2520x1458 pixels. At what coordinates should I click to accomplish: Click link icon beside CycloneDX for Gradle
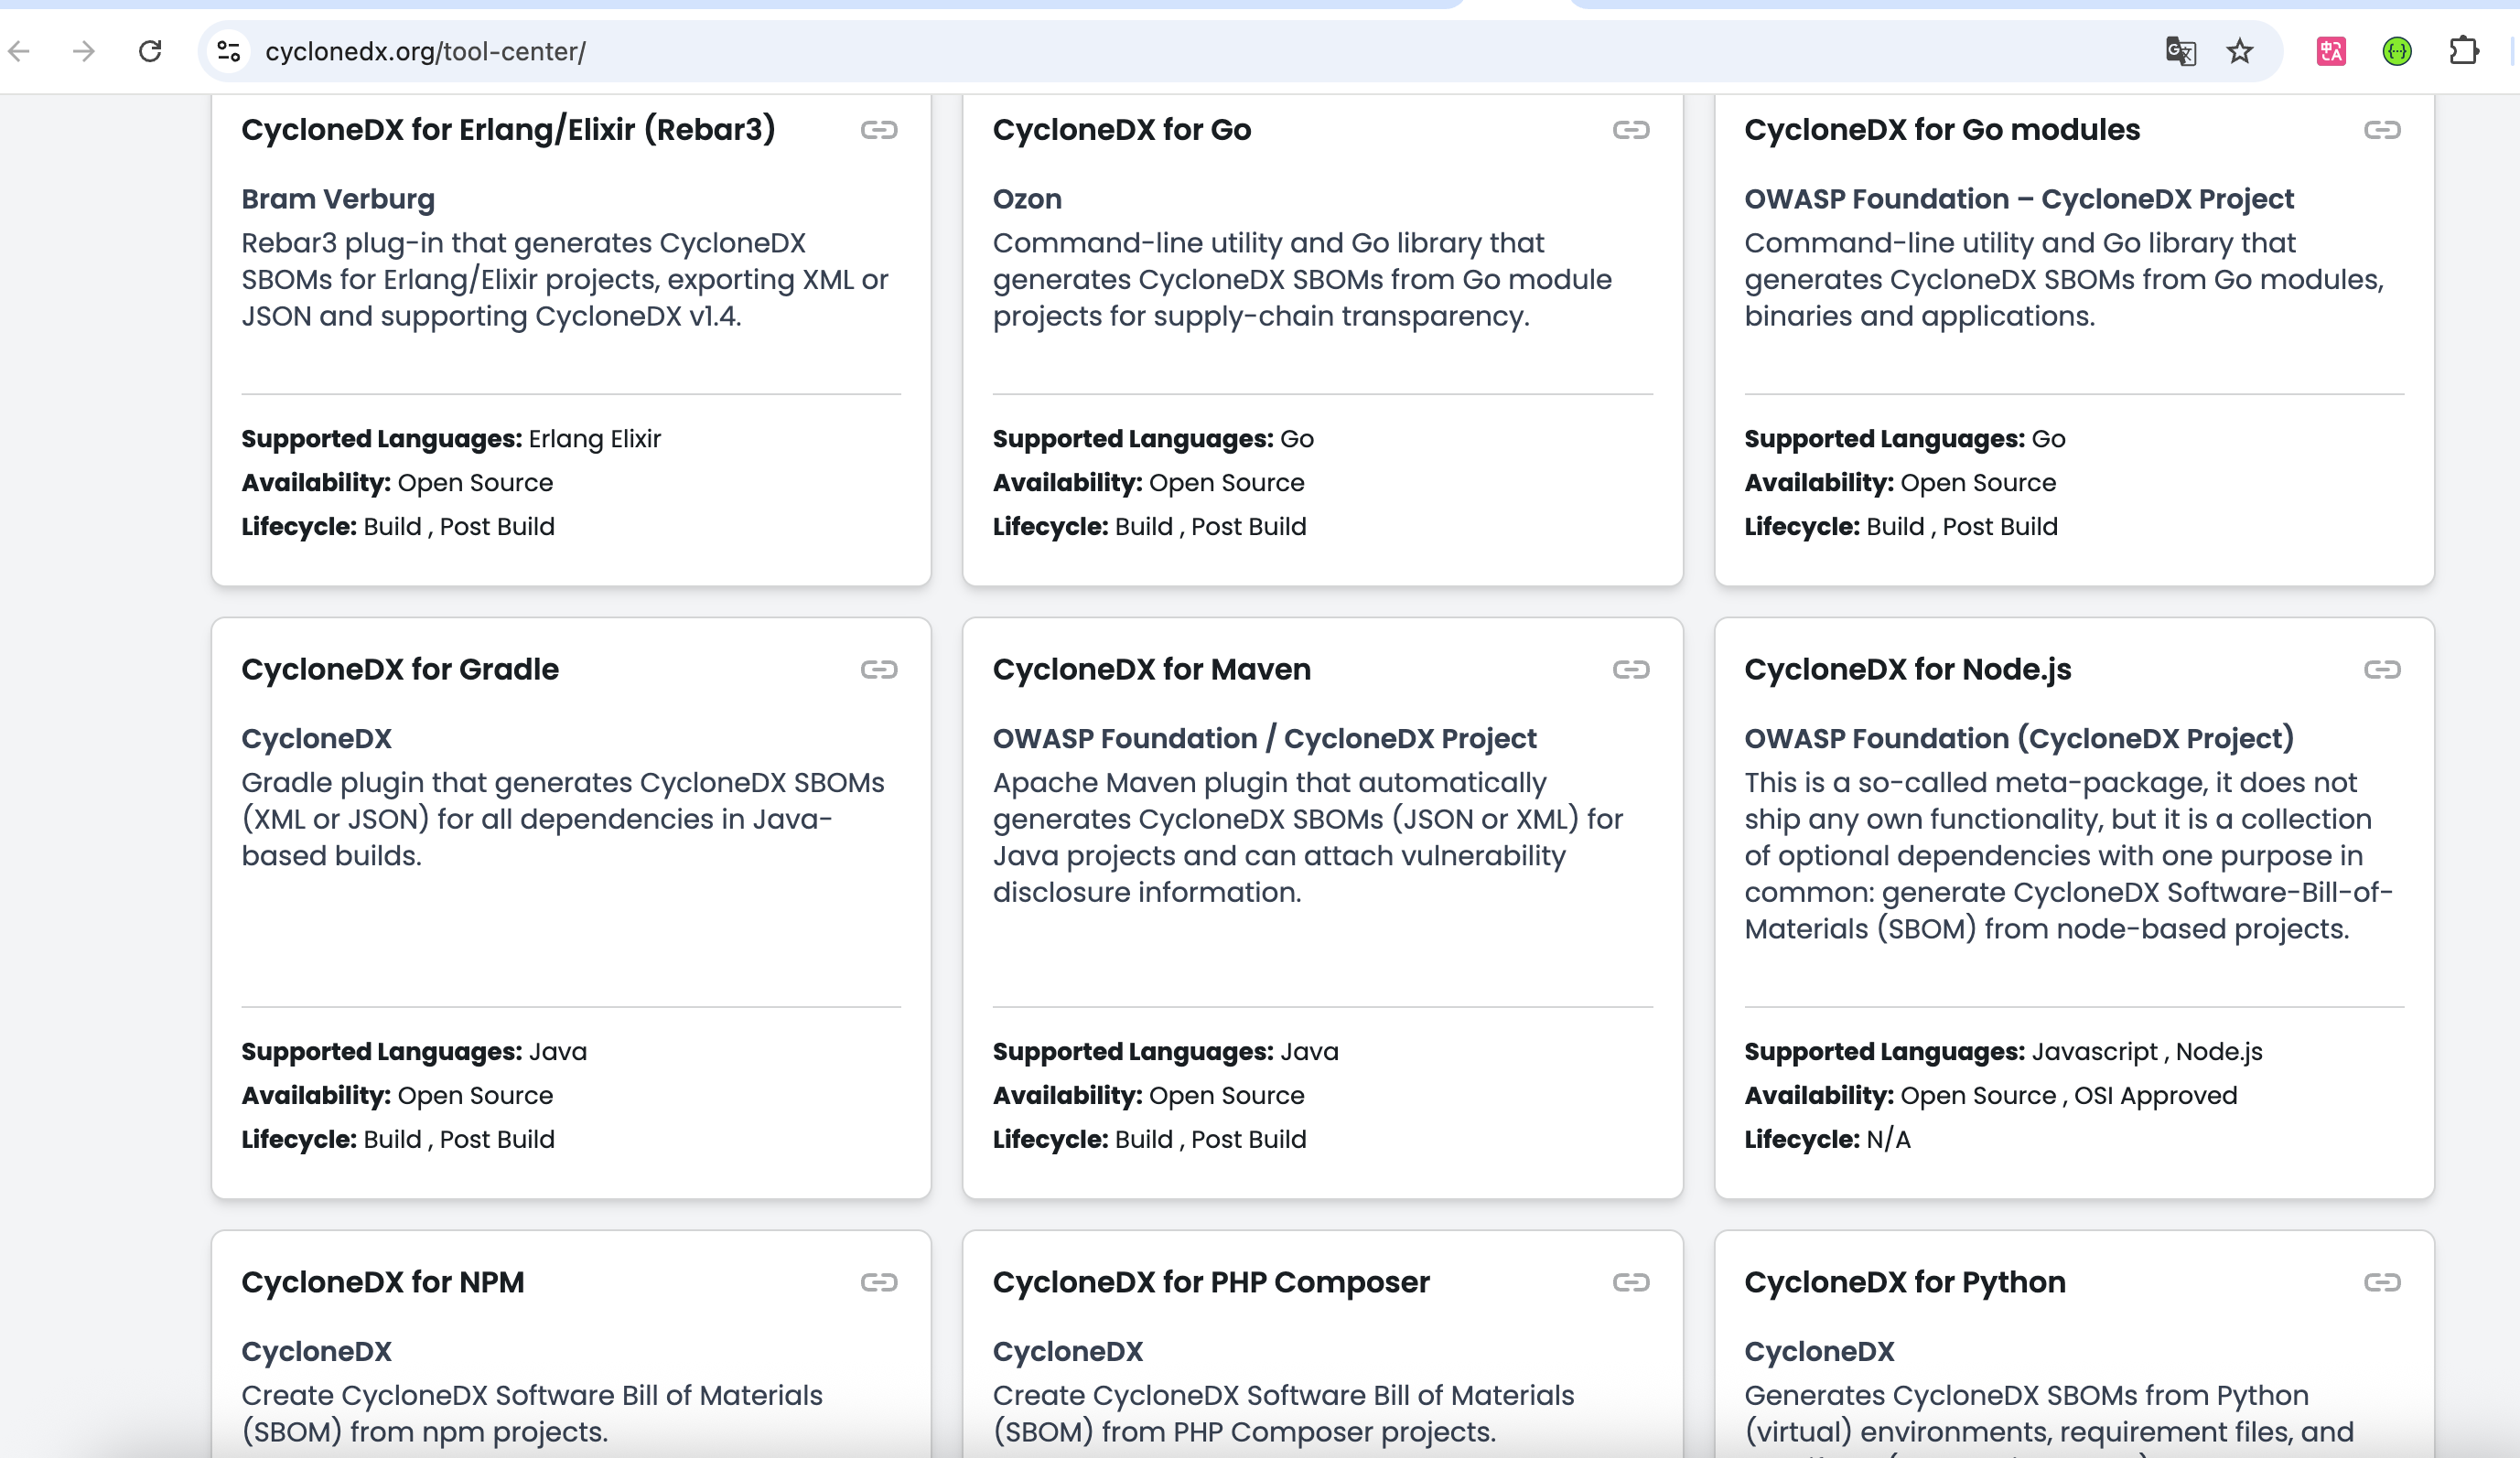pos(878,670)
